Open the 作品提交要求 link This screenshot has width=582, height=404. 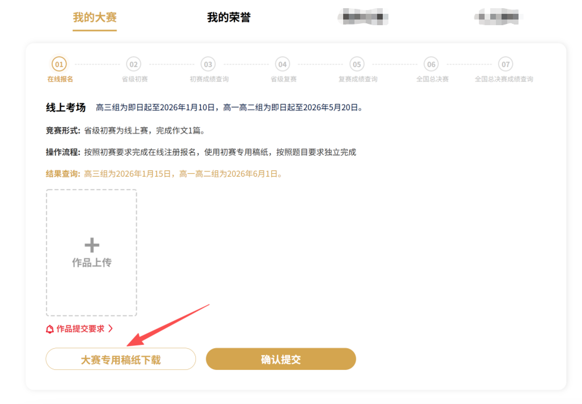(x=80, y=329)
